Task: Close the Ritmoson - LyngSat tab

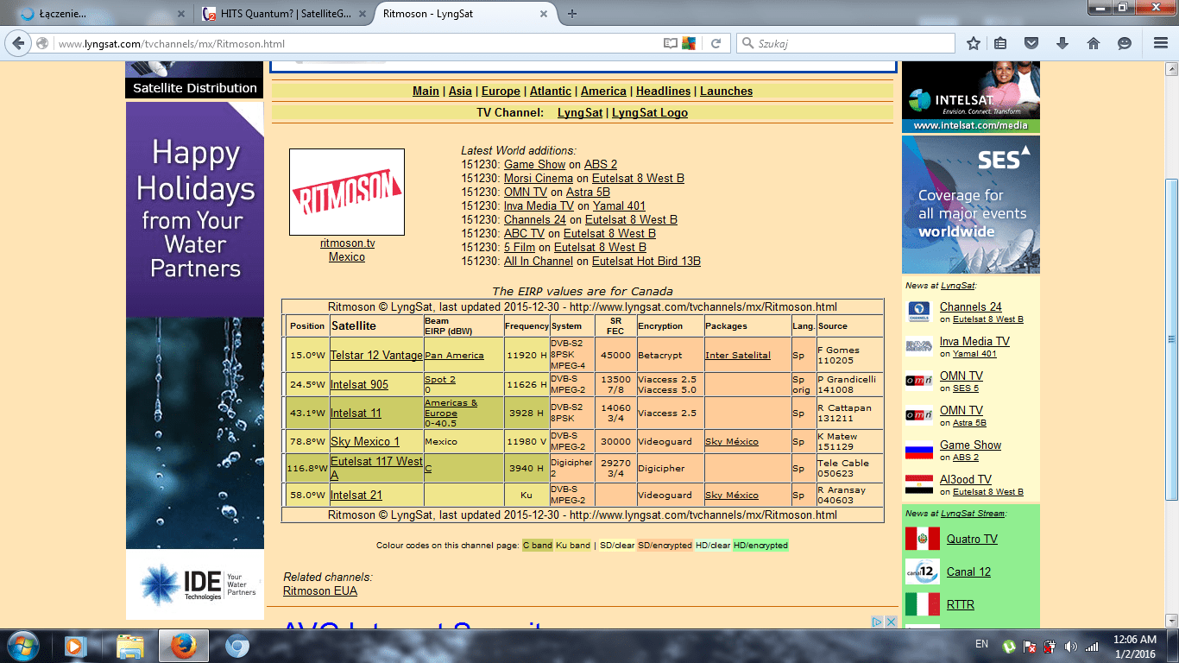Action: [x=544, y=14]
